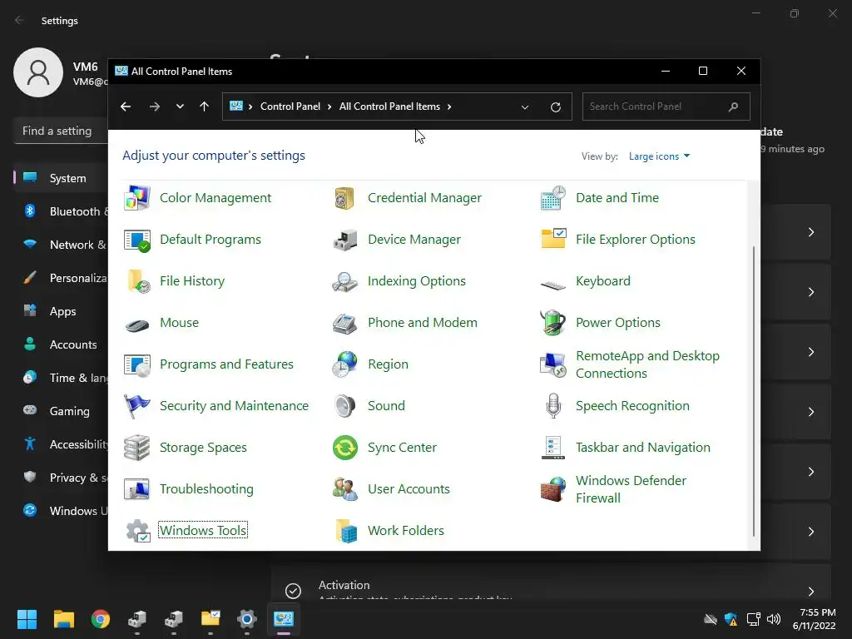Refresh the Control Panel view

(555, 107)
